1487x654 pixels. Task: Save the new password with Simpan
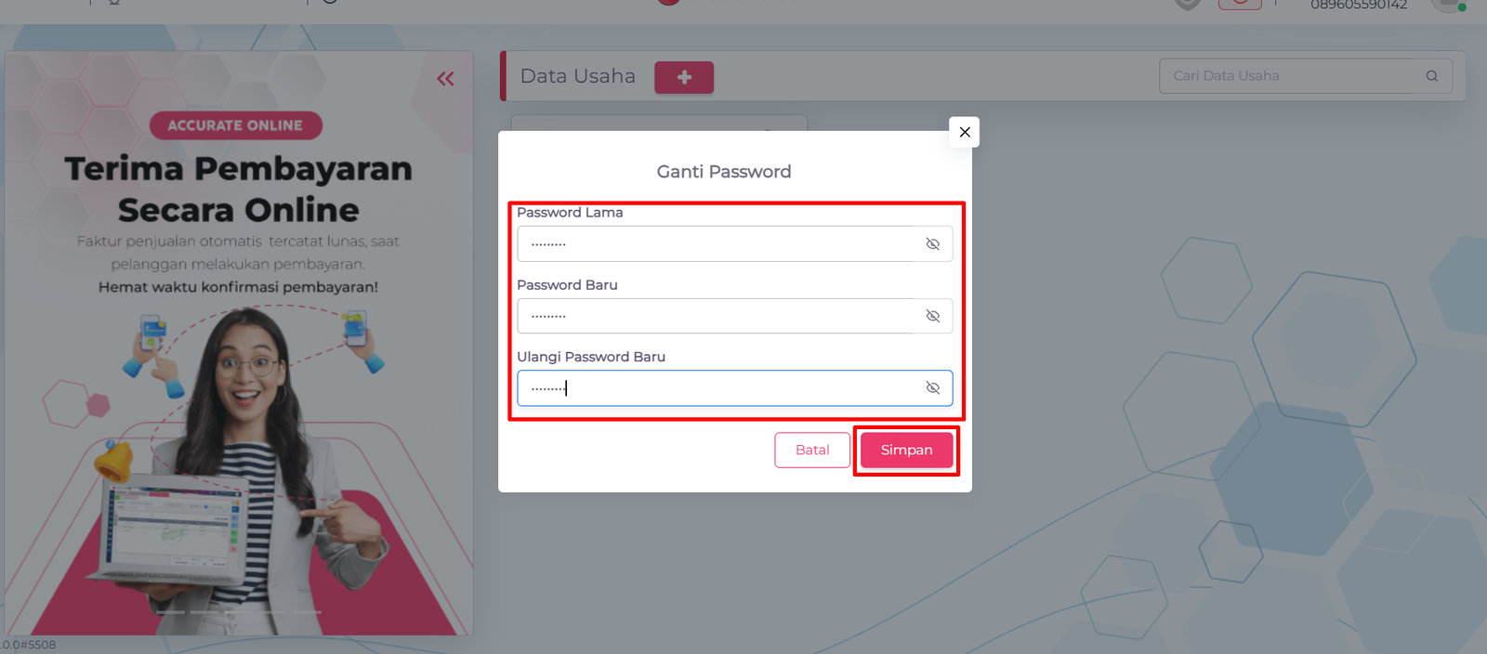[x=906, y=450]
